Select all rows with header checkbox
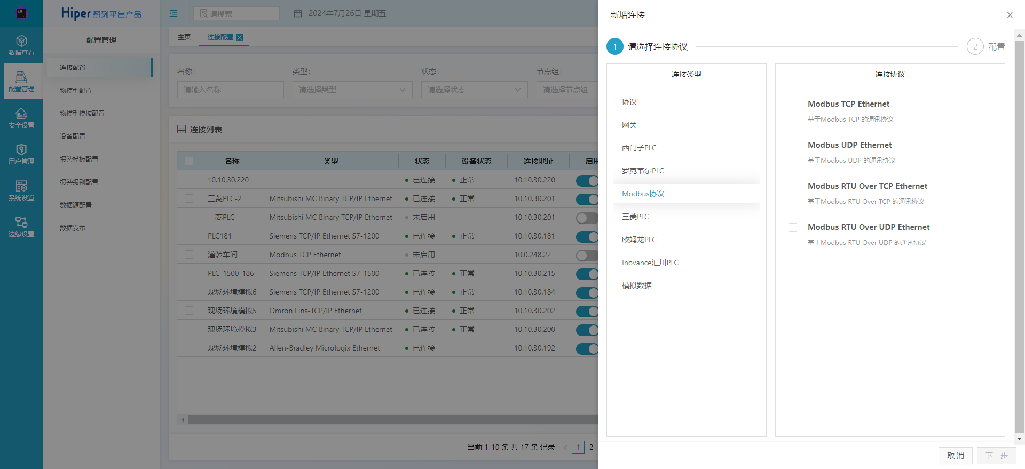The height and width of the screenshot is (469, 1025). click(189, 161)
